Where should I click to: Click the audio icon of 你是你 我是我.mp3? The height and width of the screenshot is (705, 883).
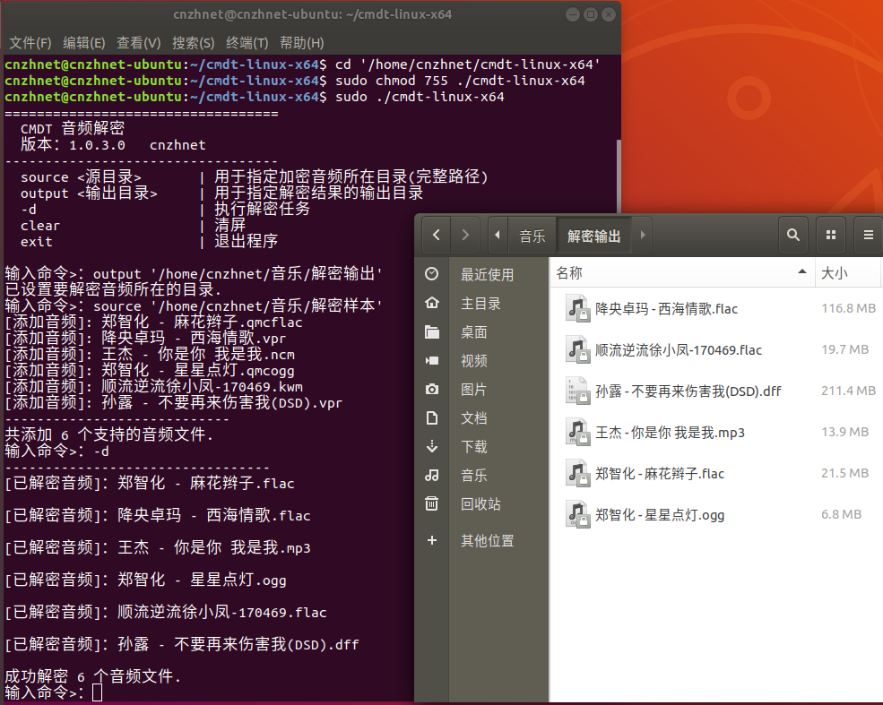click(x=577, y=432)
